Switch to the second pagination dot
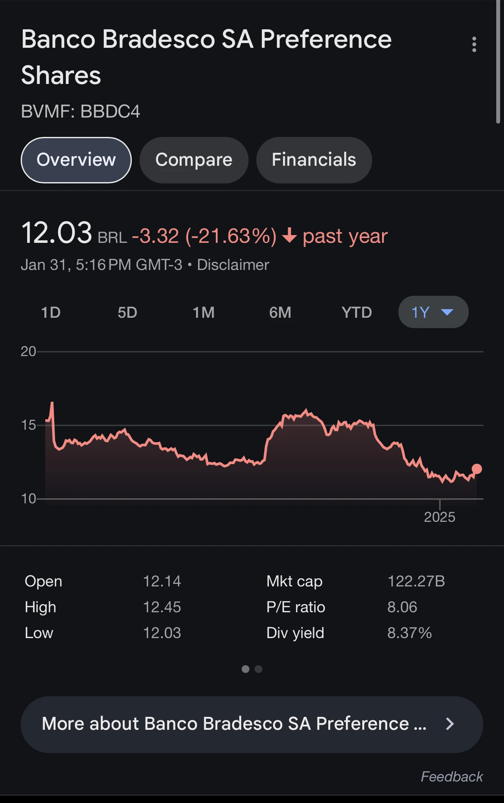This screenshot has height=803, width=504. click(x=258, y=669)
